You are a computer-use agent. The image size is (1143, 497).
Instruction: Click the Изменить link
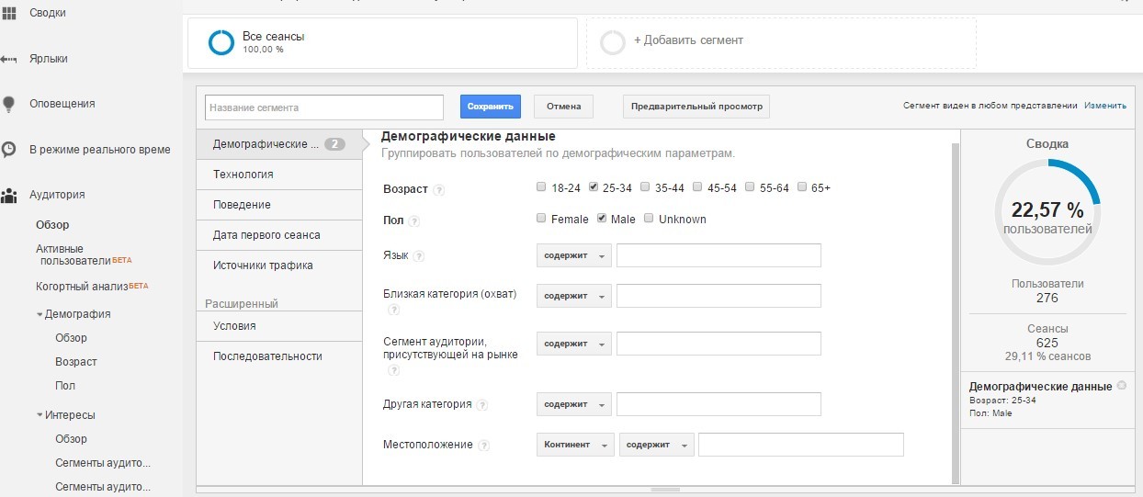tap(1105, 106)
